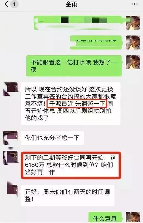This screenshot has width=143, height=223.
Task: Tap the unread count badge showing 1
Action: 14,4
